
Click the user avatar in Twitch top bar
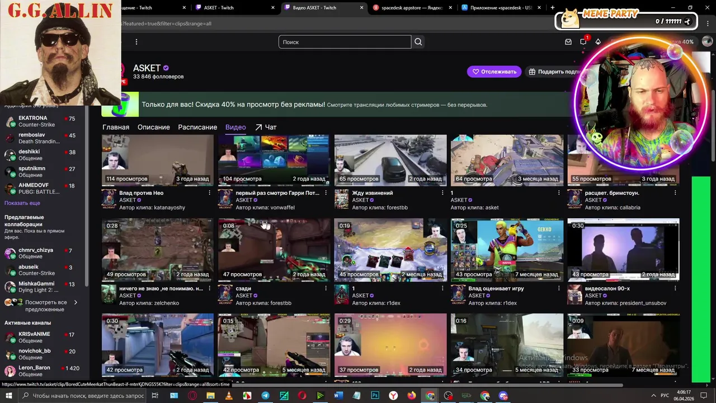tap(706, 41)
